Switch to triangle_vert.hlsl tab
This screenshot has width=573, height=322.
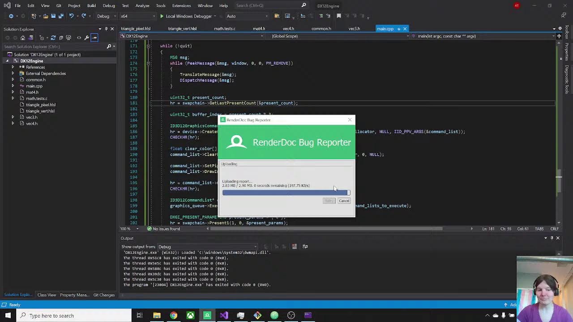click(182, 29)
